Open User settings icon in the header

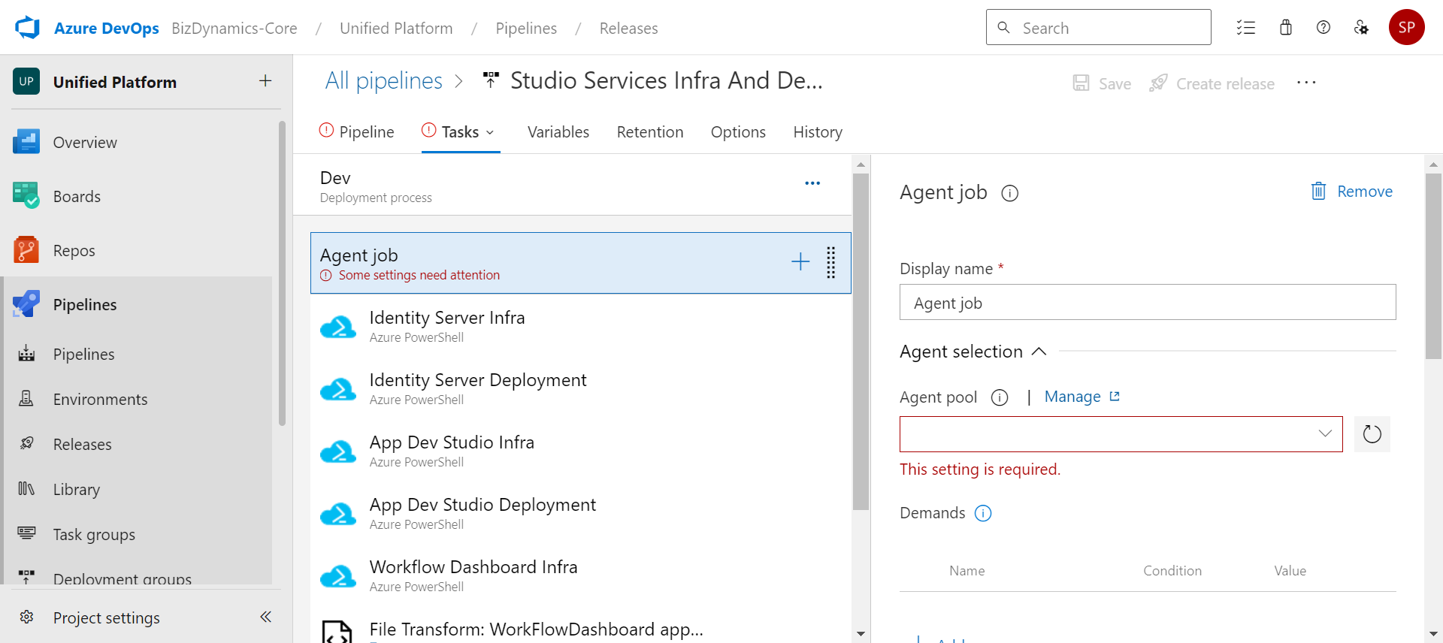[x=1361, y=28]
